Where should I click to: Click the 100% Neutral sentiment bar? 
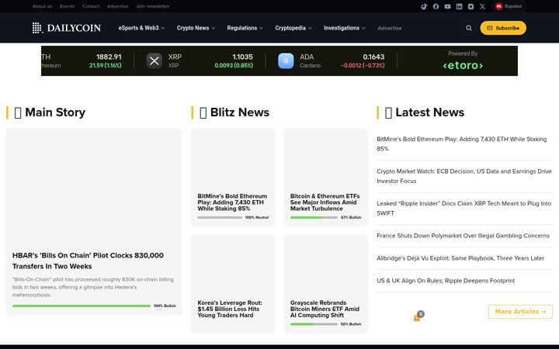(220, 217)
